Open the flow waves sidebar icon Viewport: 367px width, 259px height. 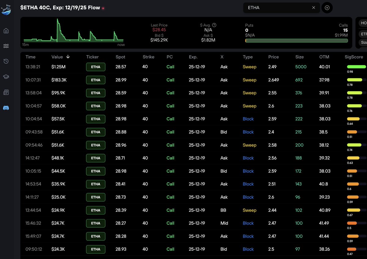[x=6, y=46]
